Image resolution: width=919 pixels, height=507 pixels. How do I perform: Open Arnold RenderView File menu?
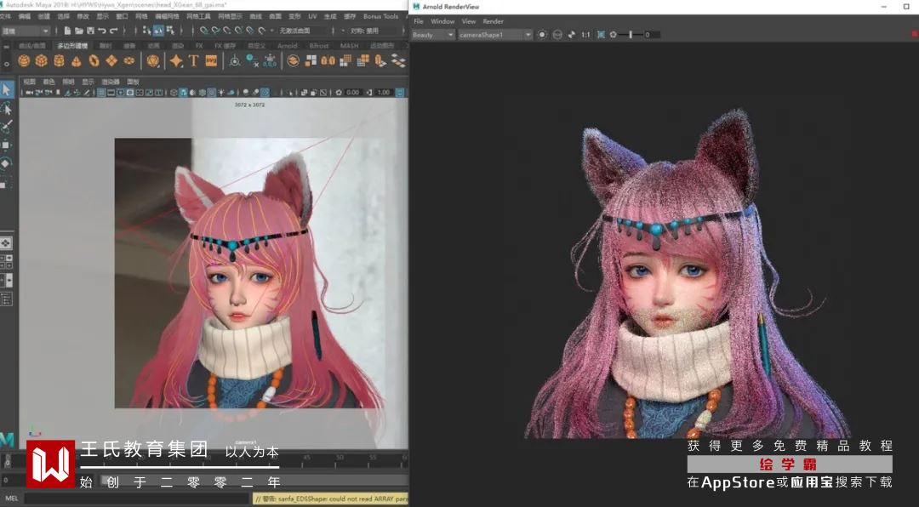coord(419,21)
